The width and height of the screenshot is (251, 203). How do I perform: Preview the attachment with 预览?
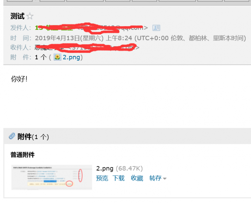click(x=102, y=178)
